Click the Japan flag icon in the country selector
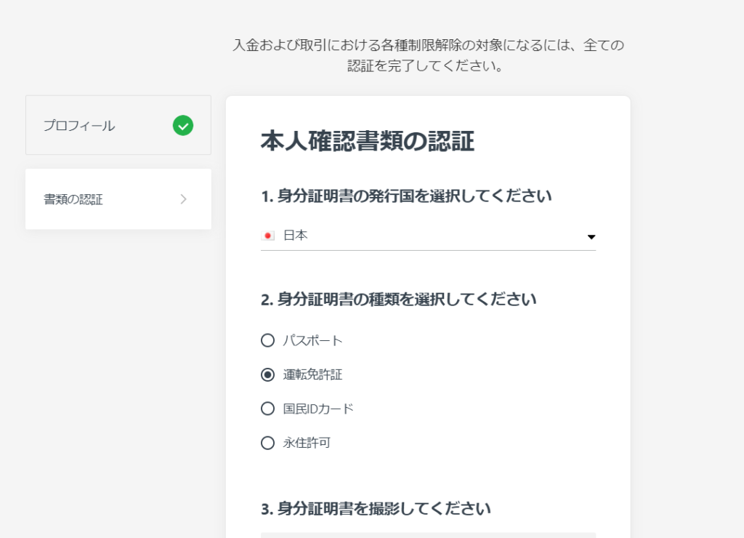Image resolution: width=744 pixels, height=538 pixels. [267, 235]
